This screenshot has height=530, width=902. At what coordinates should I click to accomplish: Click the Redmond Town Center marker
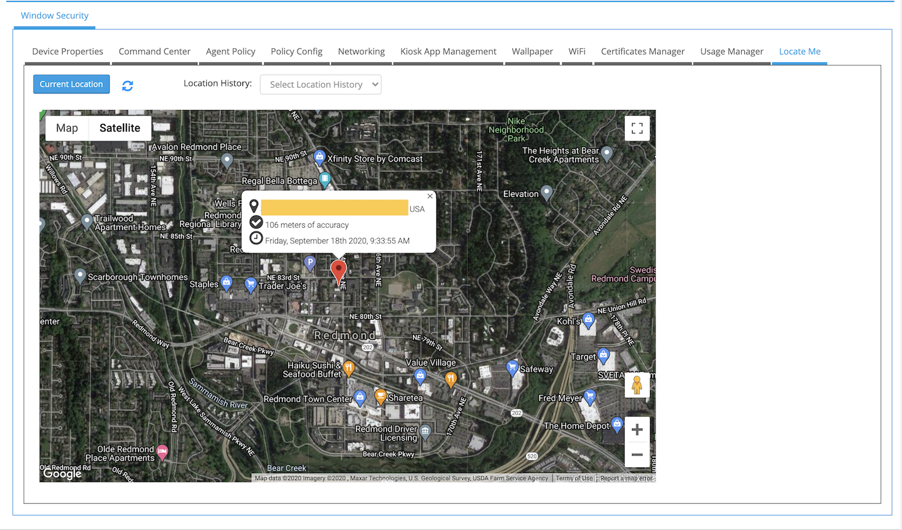pos(360,397)
